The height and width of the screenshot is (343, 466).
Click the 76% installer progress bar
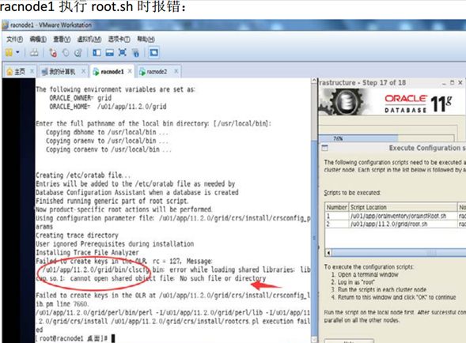(386, 138)
